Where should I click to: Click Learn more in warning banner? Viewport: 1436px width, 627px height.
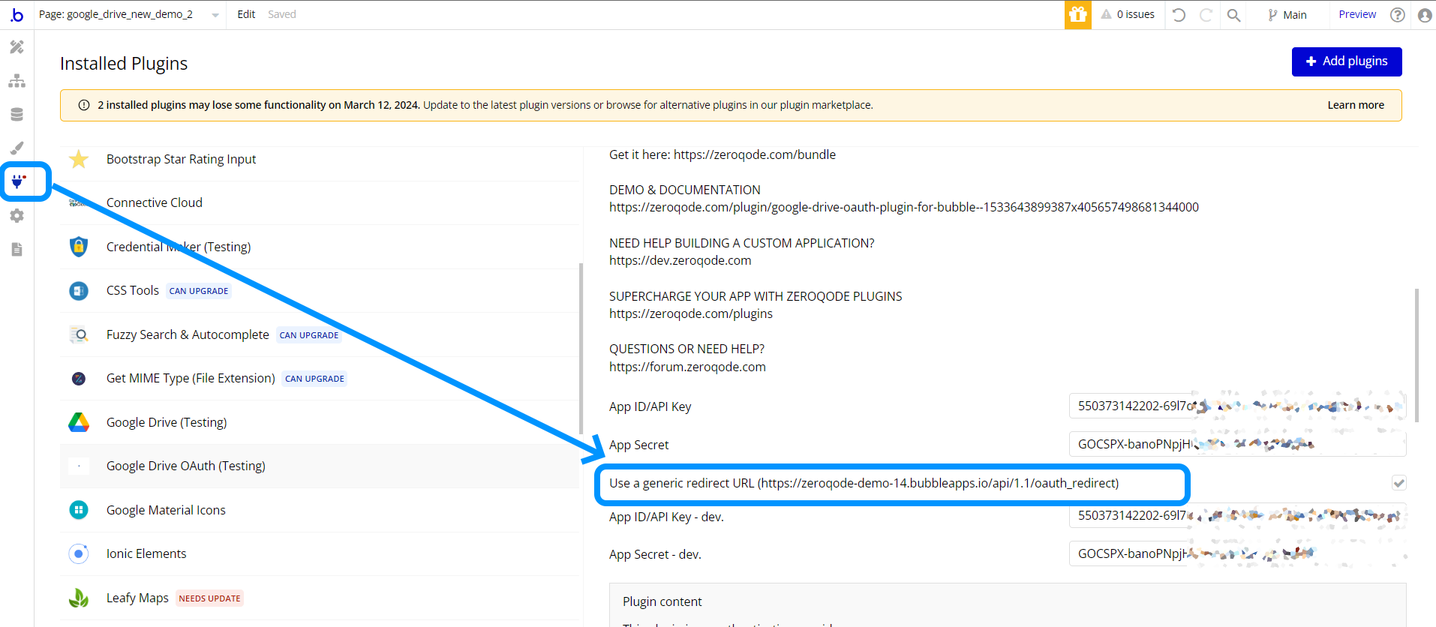(x=1356, y=105)
